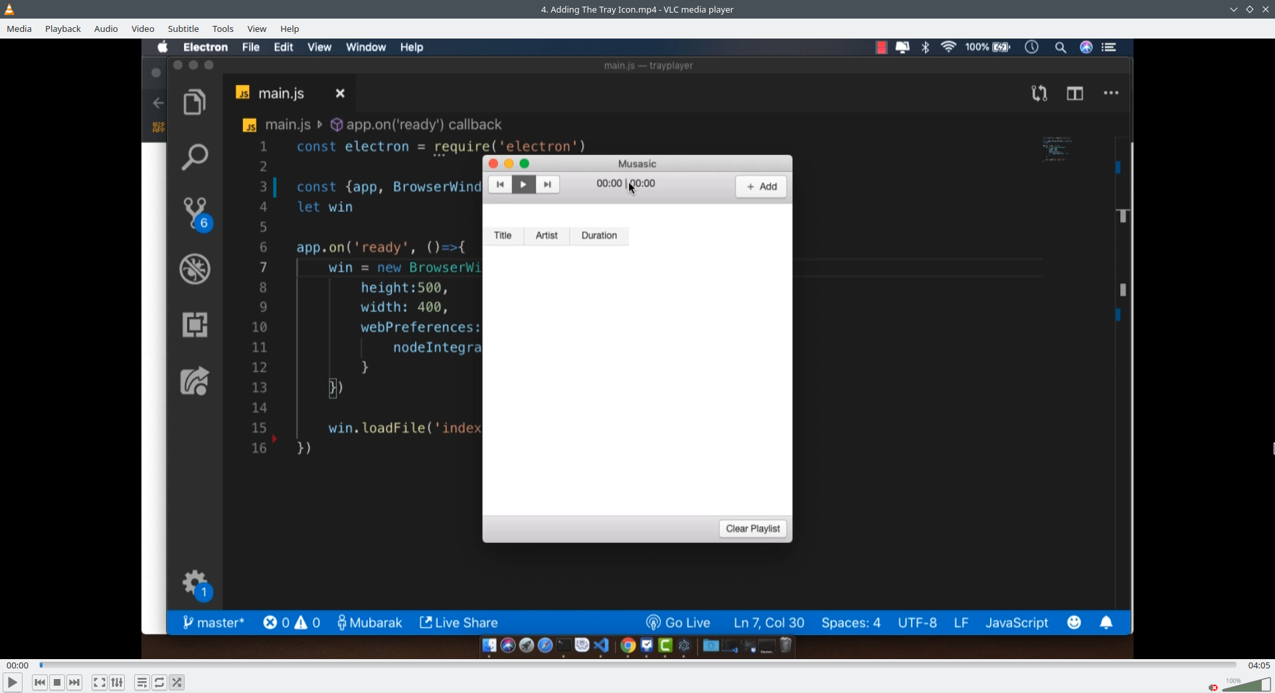Open Spotlight search in macOS menu bar
The image size is (1275, 693).
click(x=1061, y=47)
